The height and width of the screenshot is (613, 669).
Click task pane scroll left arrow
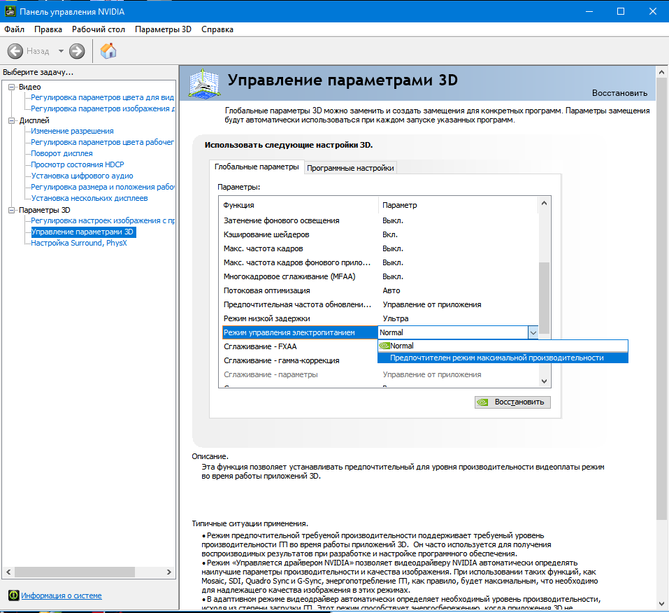[x=8, y=572]
